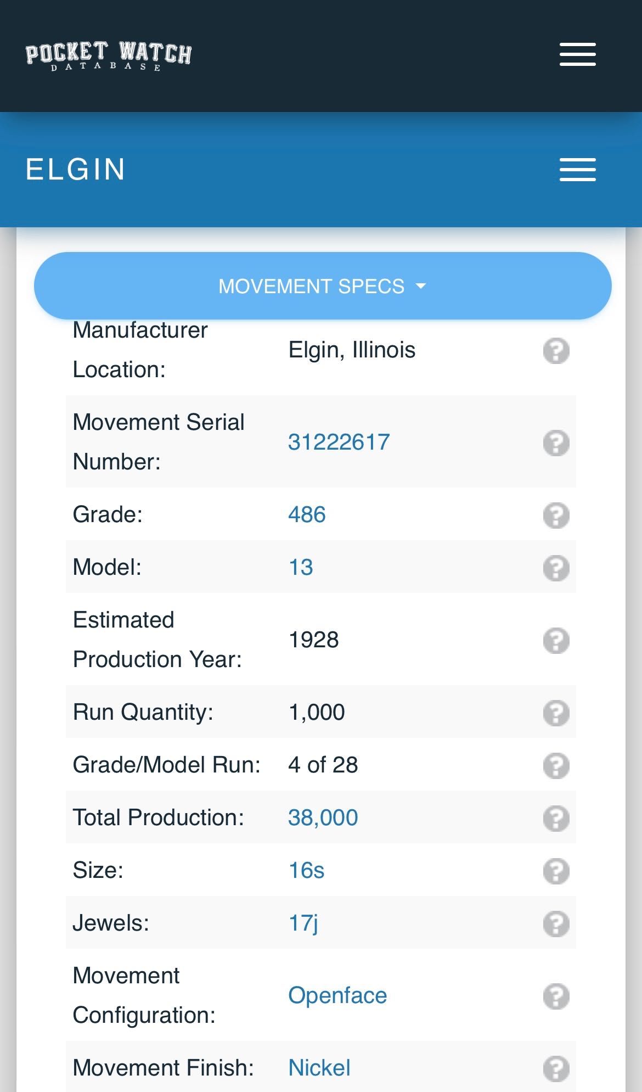Click help icon beside Run Quantity
This screenshot has height=1092, width=642.
click(x=556, y=713)
